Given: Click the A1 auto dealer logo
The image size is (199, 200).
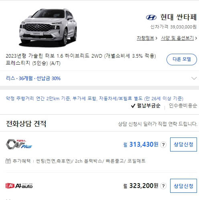Looking at the screenshot, I should pos(19,186).
